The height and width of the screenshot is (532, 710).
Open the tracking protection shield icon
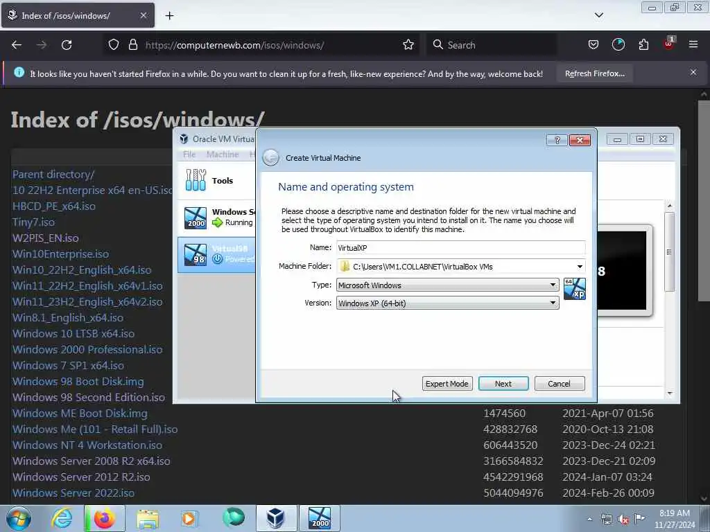click(x=114, y=45)
